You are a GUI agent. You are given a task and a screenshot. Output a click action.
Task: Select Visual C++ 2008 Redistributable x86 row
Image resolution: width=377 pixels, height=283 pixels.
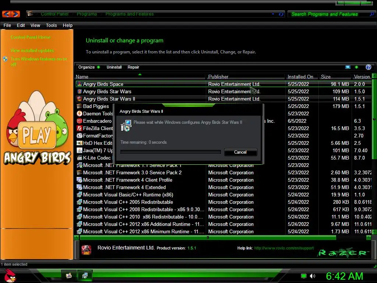point(223,209)
